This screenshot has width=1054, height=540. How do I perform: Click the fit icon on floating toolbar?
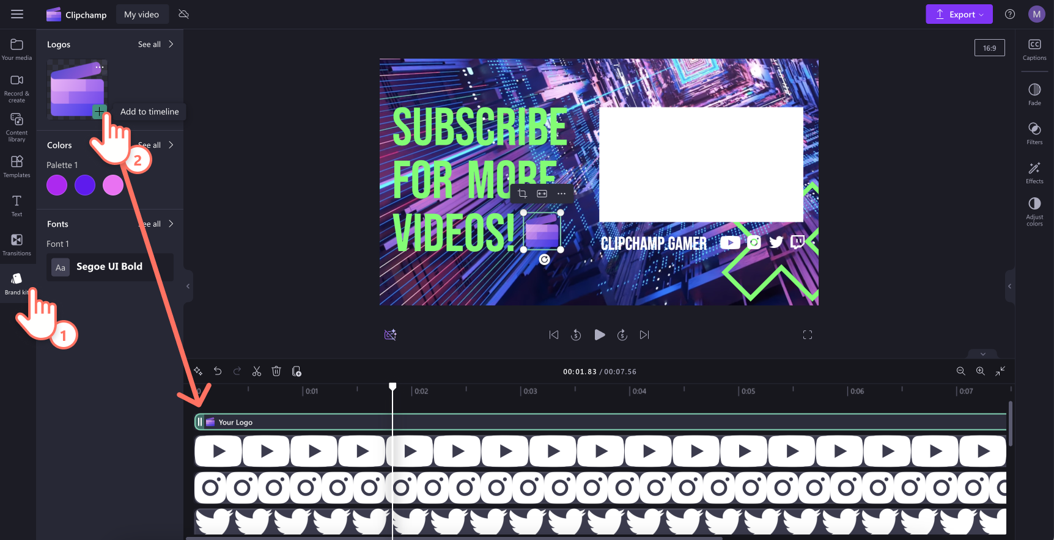pos(542,194)
